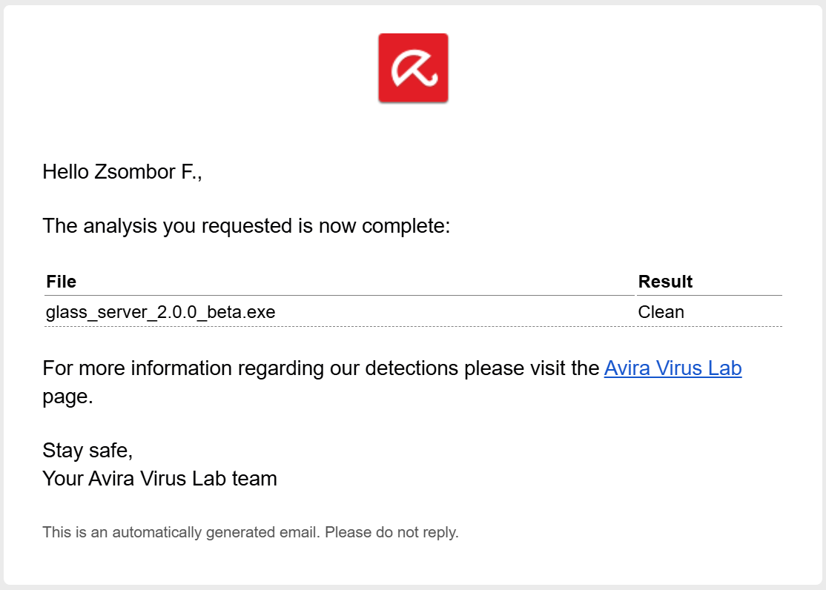This screenshot has height=590, width=826.
Task: Click the File column header
Action: click(x=61, y=282)
